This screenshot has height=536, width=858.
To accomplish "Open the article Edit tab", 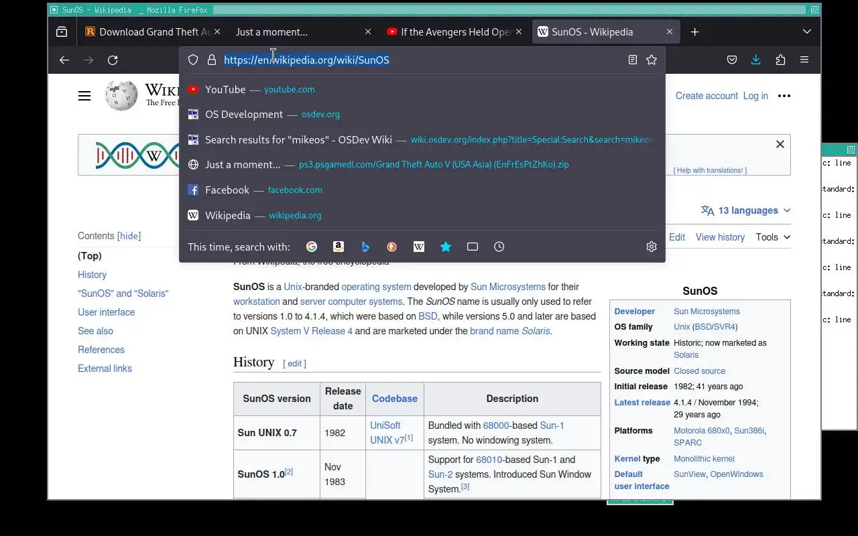I will click(x=677, y=237).
